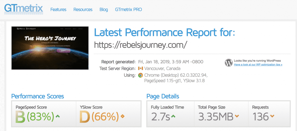Open the Features menu item
The image size is (297, 131).
(x=58, y=10)
